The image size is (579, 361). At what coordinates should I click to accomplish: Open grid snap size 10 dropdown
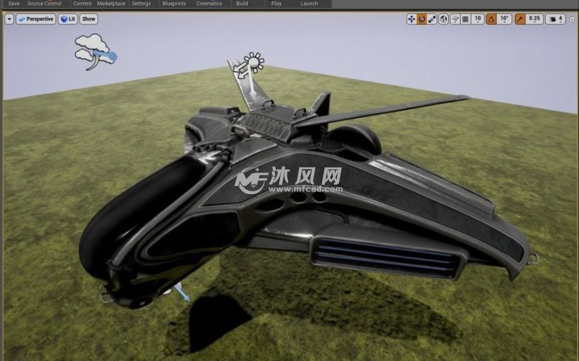click(478, 19)
